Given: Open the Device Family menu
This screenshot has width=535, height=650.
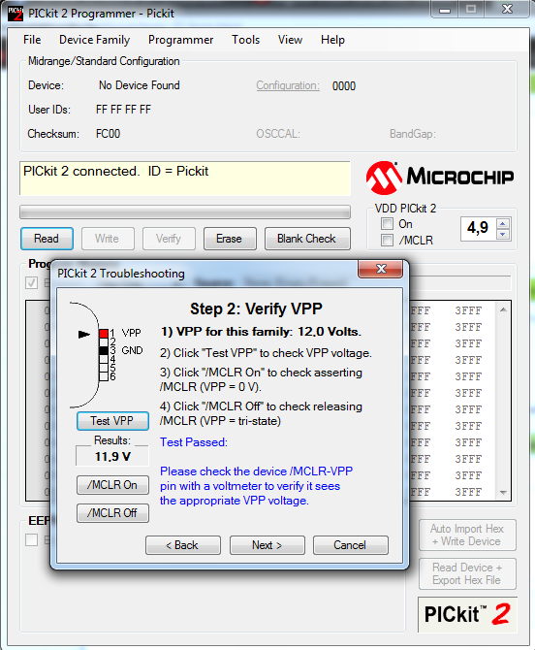Looking at the screenshot, I should coord(94,40).
